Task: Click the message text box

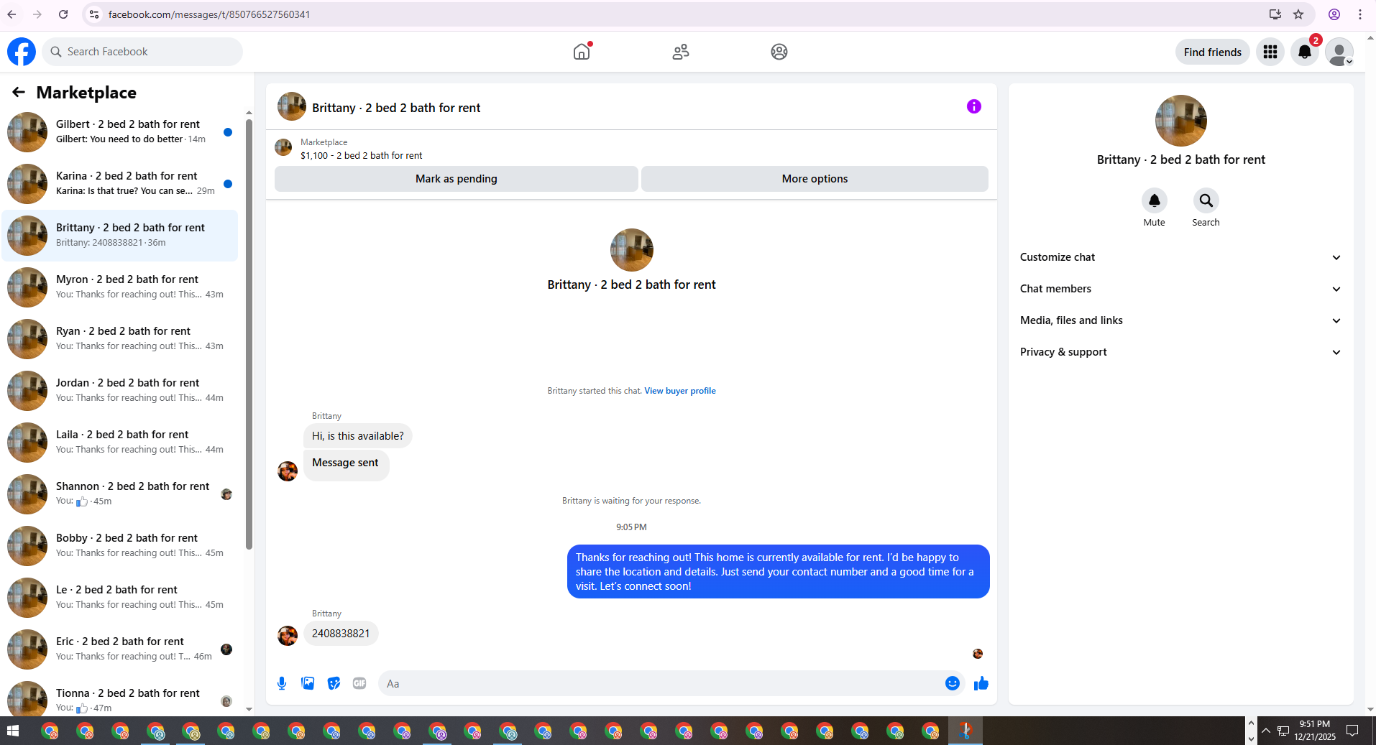Action: [661, 683]
